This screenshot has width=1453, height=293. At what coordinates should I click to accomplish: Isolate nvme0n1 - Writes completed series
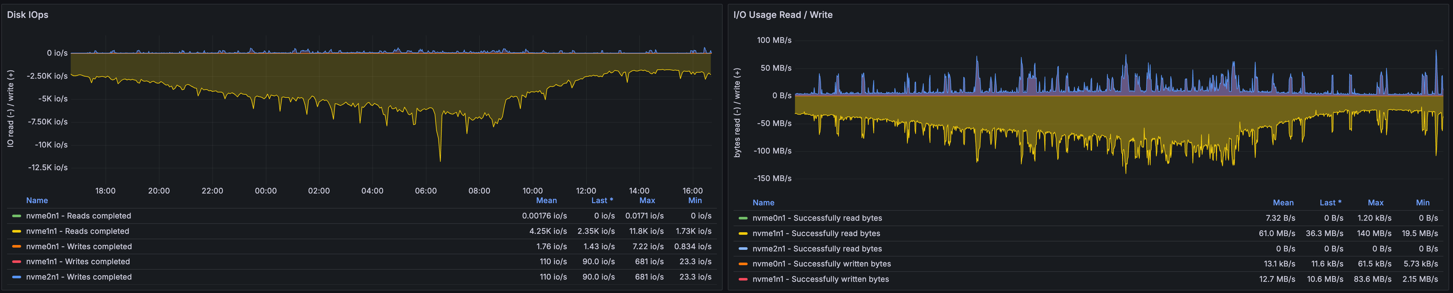tap(79, 247)
